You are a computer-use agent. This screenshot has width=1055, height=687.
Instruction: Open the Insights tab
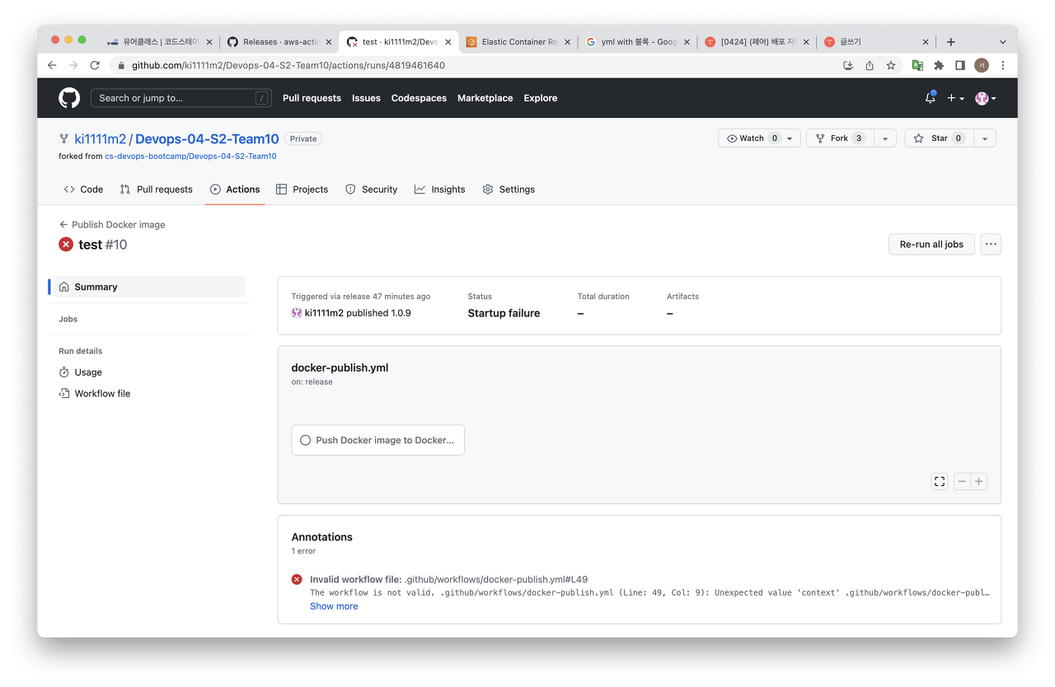coord(440,189)
